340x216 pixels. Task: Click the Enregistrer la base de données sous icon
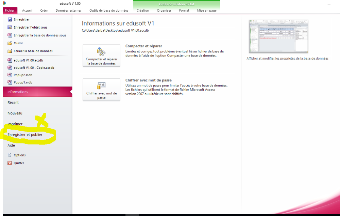click(x=10, y=35)
